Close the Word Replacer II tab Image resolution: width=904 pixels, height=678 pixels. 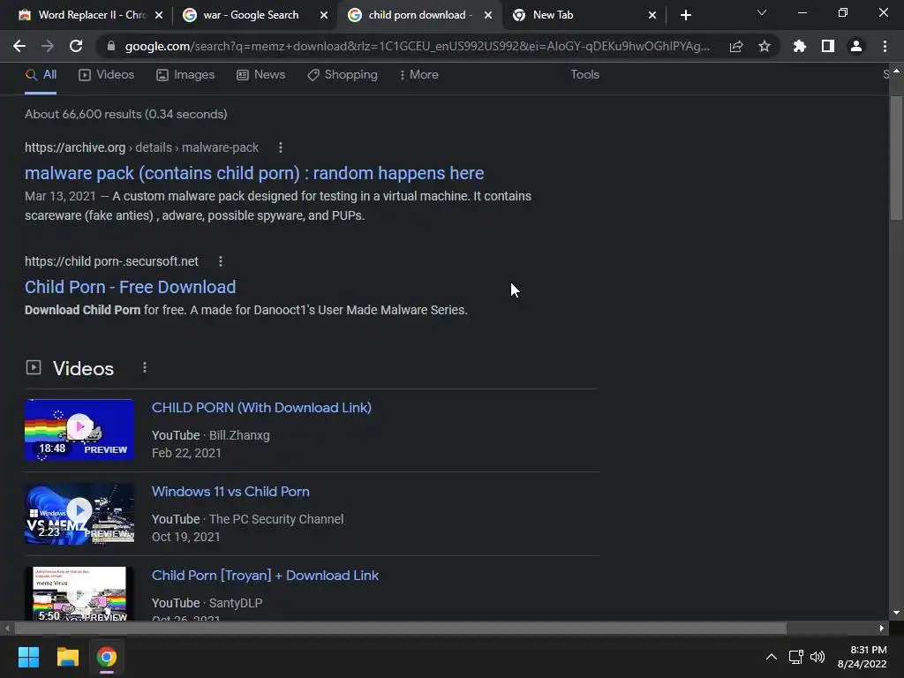159,15
